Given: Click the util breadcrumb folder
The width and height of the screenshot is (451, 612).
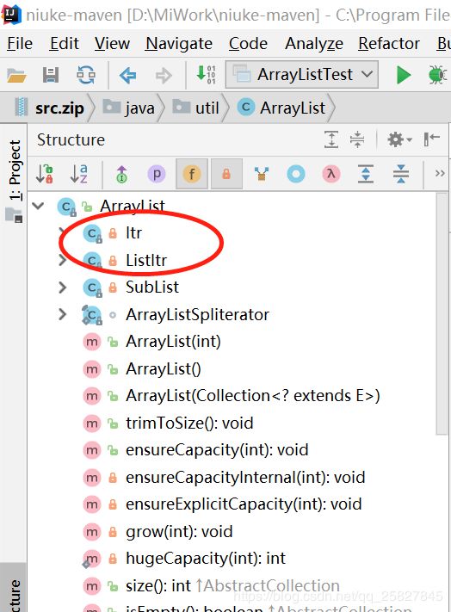Looking at the screenshot, I should tap(196, 108).
